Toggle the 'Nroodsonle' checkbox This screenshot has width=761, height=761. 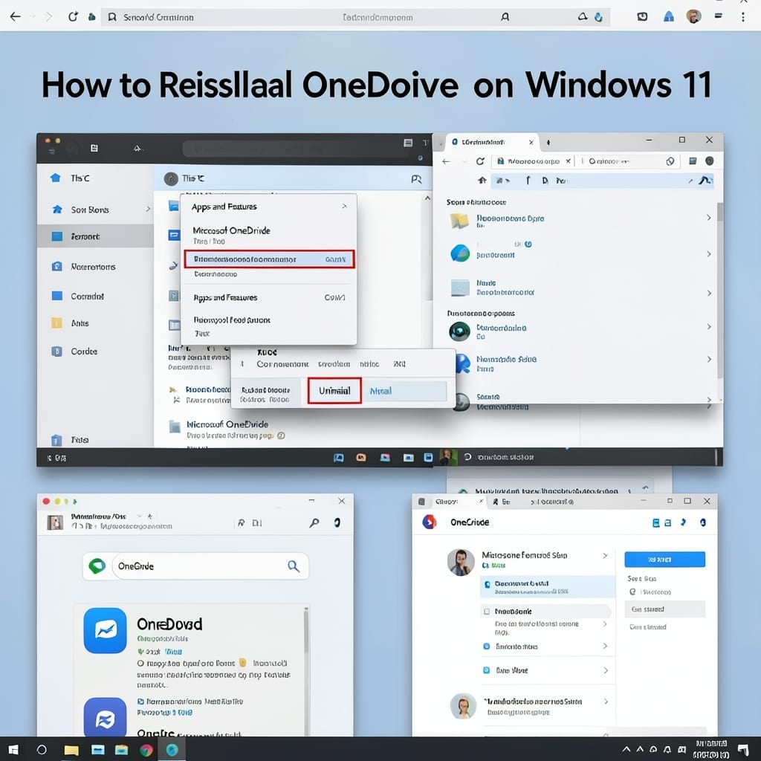point(486,612)
